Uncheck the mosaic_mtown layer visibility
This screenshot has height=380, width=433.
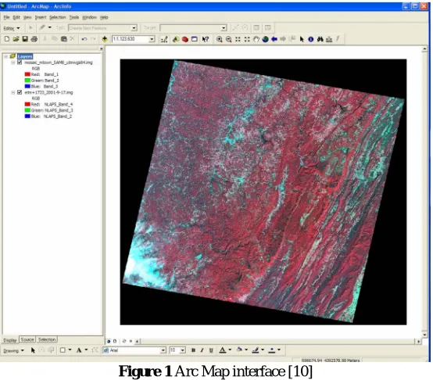20,63
